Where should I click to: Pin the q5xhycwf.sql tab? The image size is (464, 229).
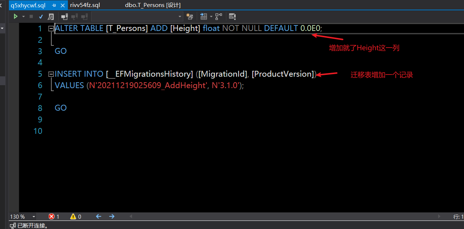coord(54,6)
